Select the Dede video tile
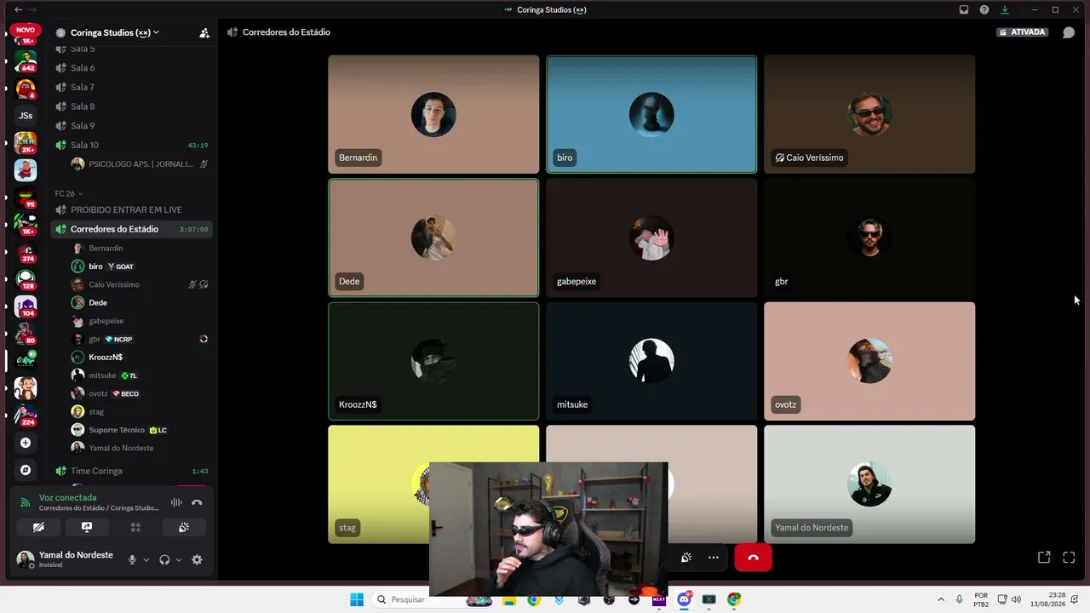The height and width of the screenshot is (613, 1090). pyautogui.click(x=433, y=238)
